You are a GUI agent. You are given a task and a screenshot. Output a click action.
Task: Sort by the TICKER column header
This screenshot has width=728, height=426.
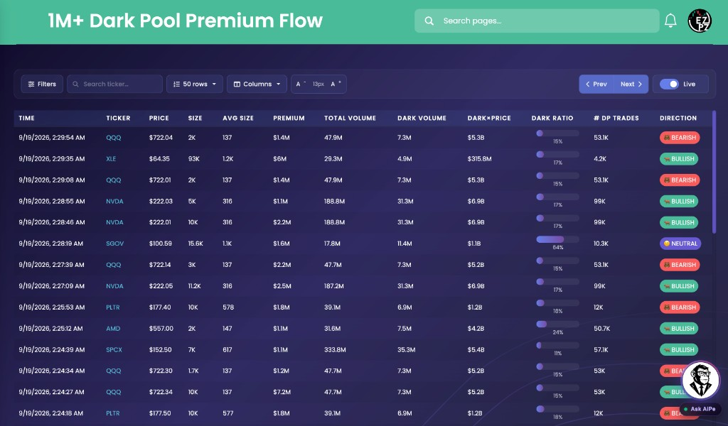[x=118, y=118]
